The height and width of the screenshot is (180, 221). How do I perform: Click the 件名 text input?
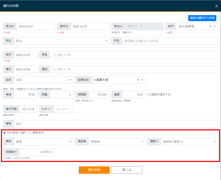point(169,41)
